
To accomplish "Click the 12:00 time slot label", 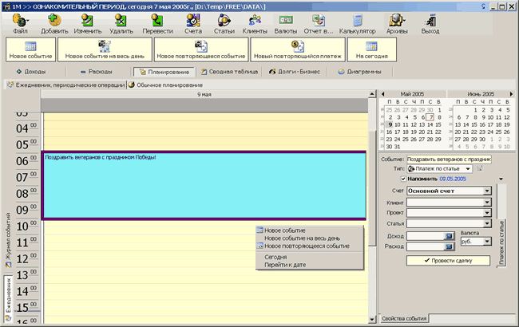I will (x=26, y=258).
